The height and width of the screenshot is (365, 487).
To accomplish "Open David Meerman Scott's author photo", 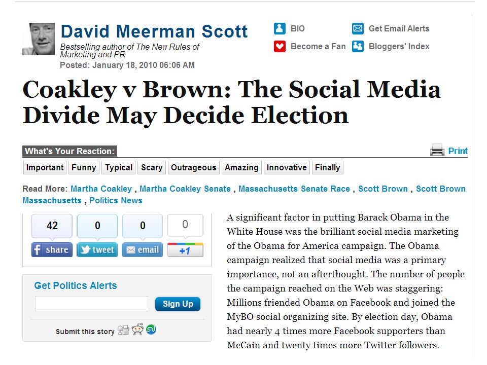I will tap(39, 39).
